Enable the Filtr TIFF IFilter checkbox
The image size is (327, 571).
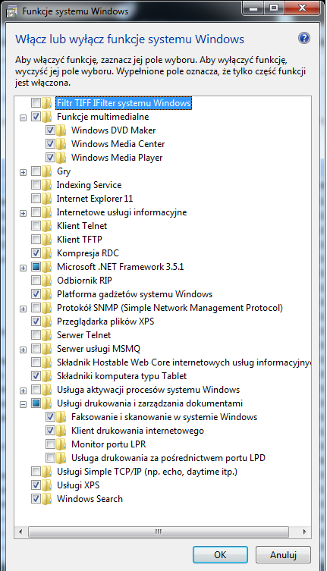pos(36,103)
